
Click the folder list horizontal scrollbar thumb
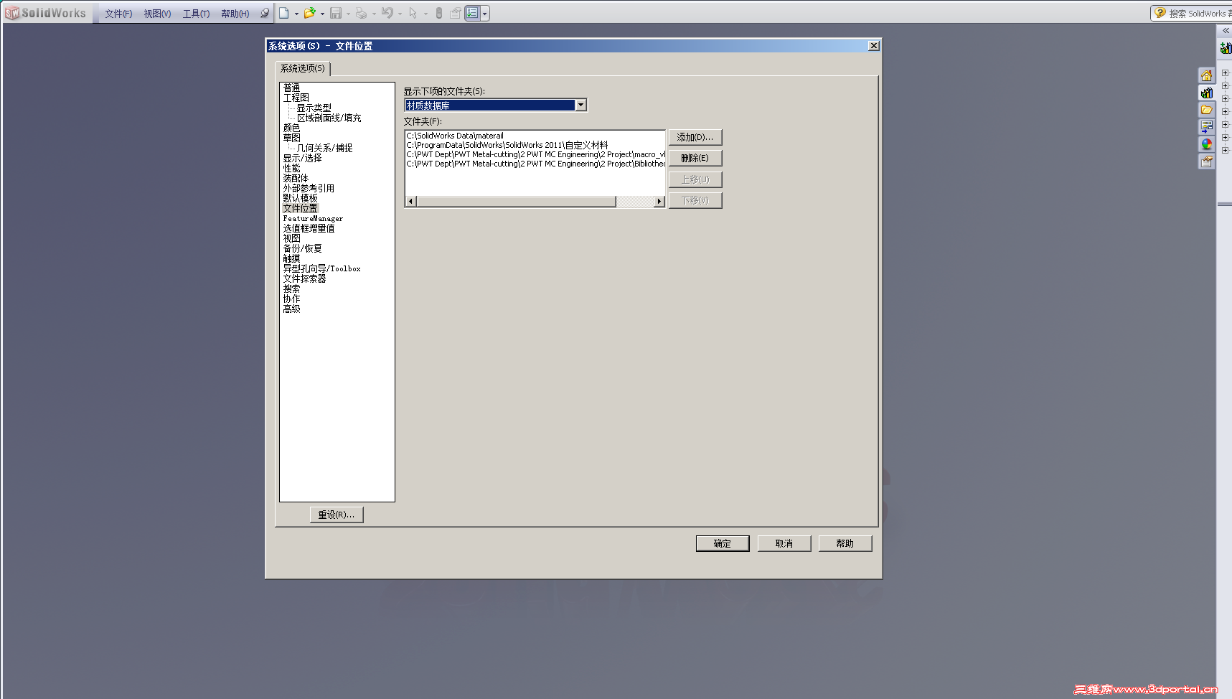517,202
